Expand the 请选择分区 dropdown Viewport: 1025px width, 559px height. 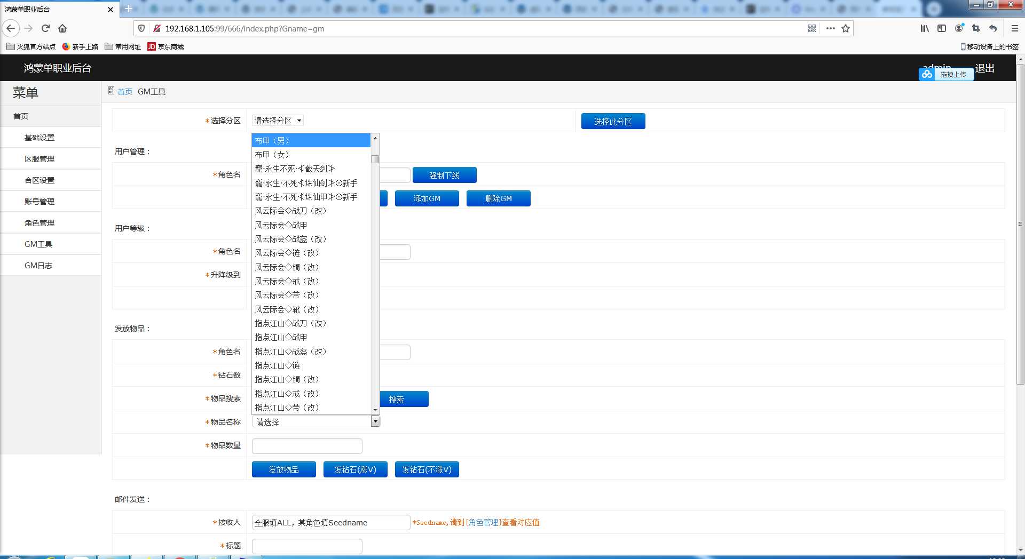278,121
